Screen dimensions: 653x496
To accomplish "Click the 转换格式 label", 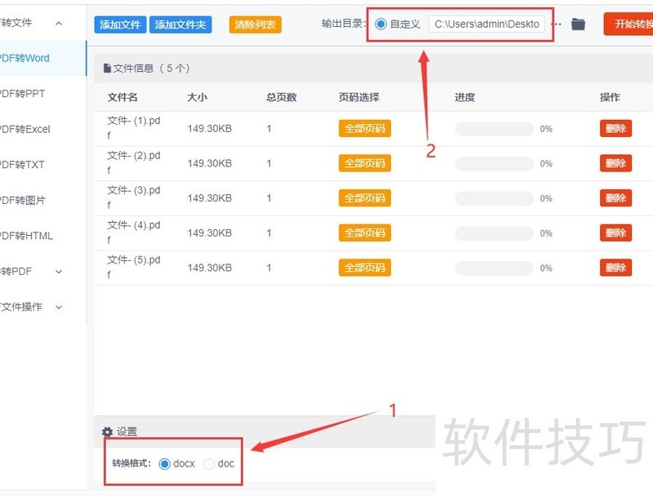I will click(x=131, y=463).
